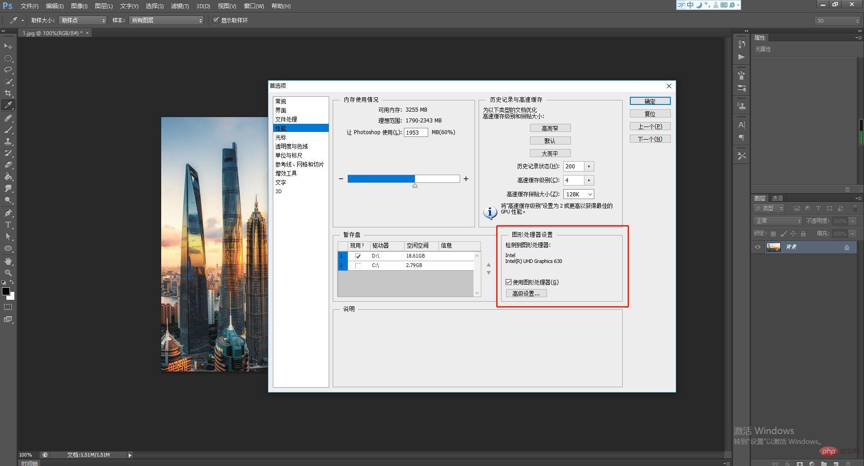
Task: Open the 文件(F) menu
Action: point(30,6)
